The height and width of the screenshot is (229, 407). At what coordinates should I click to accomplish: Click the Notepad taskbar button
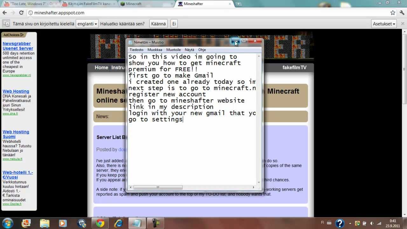pyautogui.click(x=137, y=223)
